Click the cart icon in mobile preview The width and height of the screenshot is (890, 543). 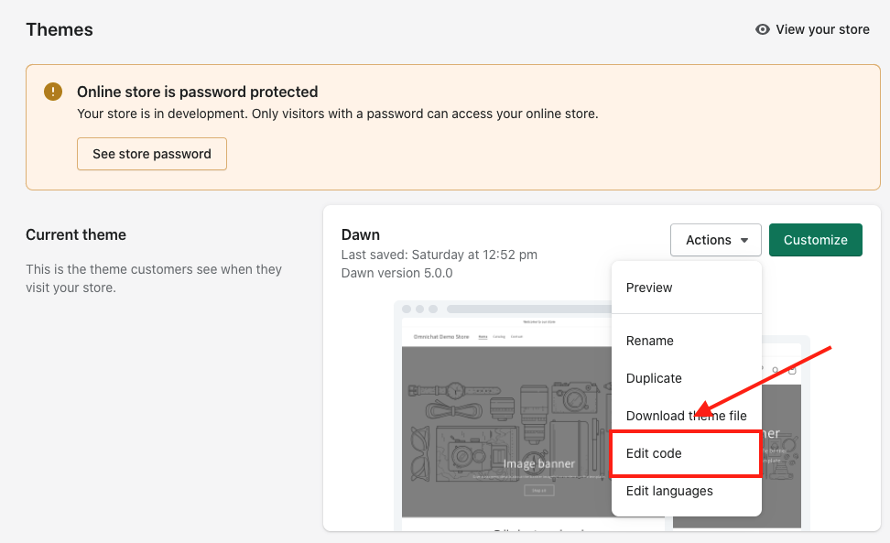pyautogui.click(x=792, y=371)
